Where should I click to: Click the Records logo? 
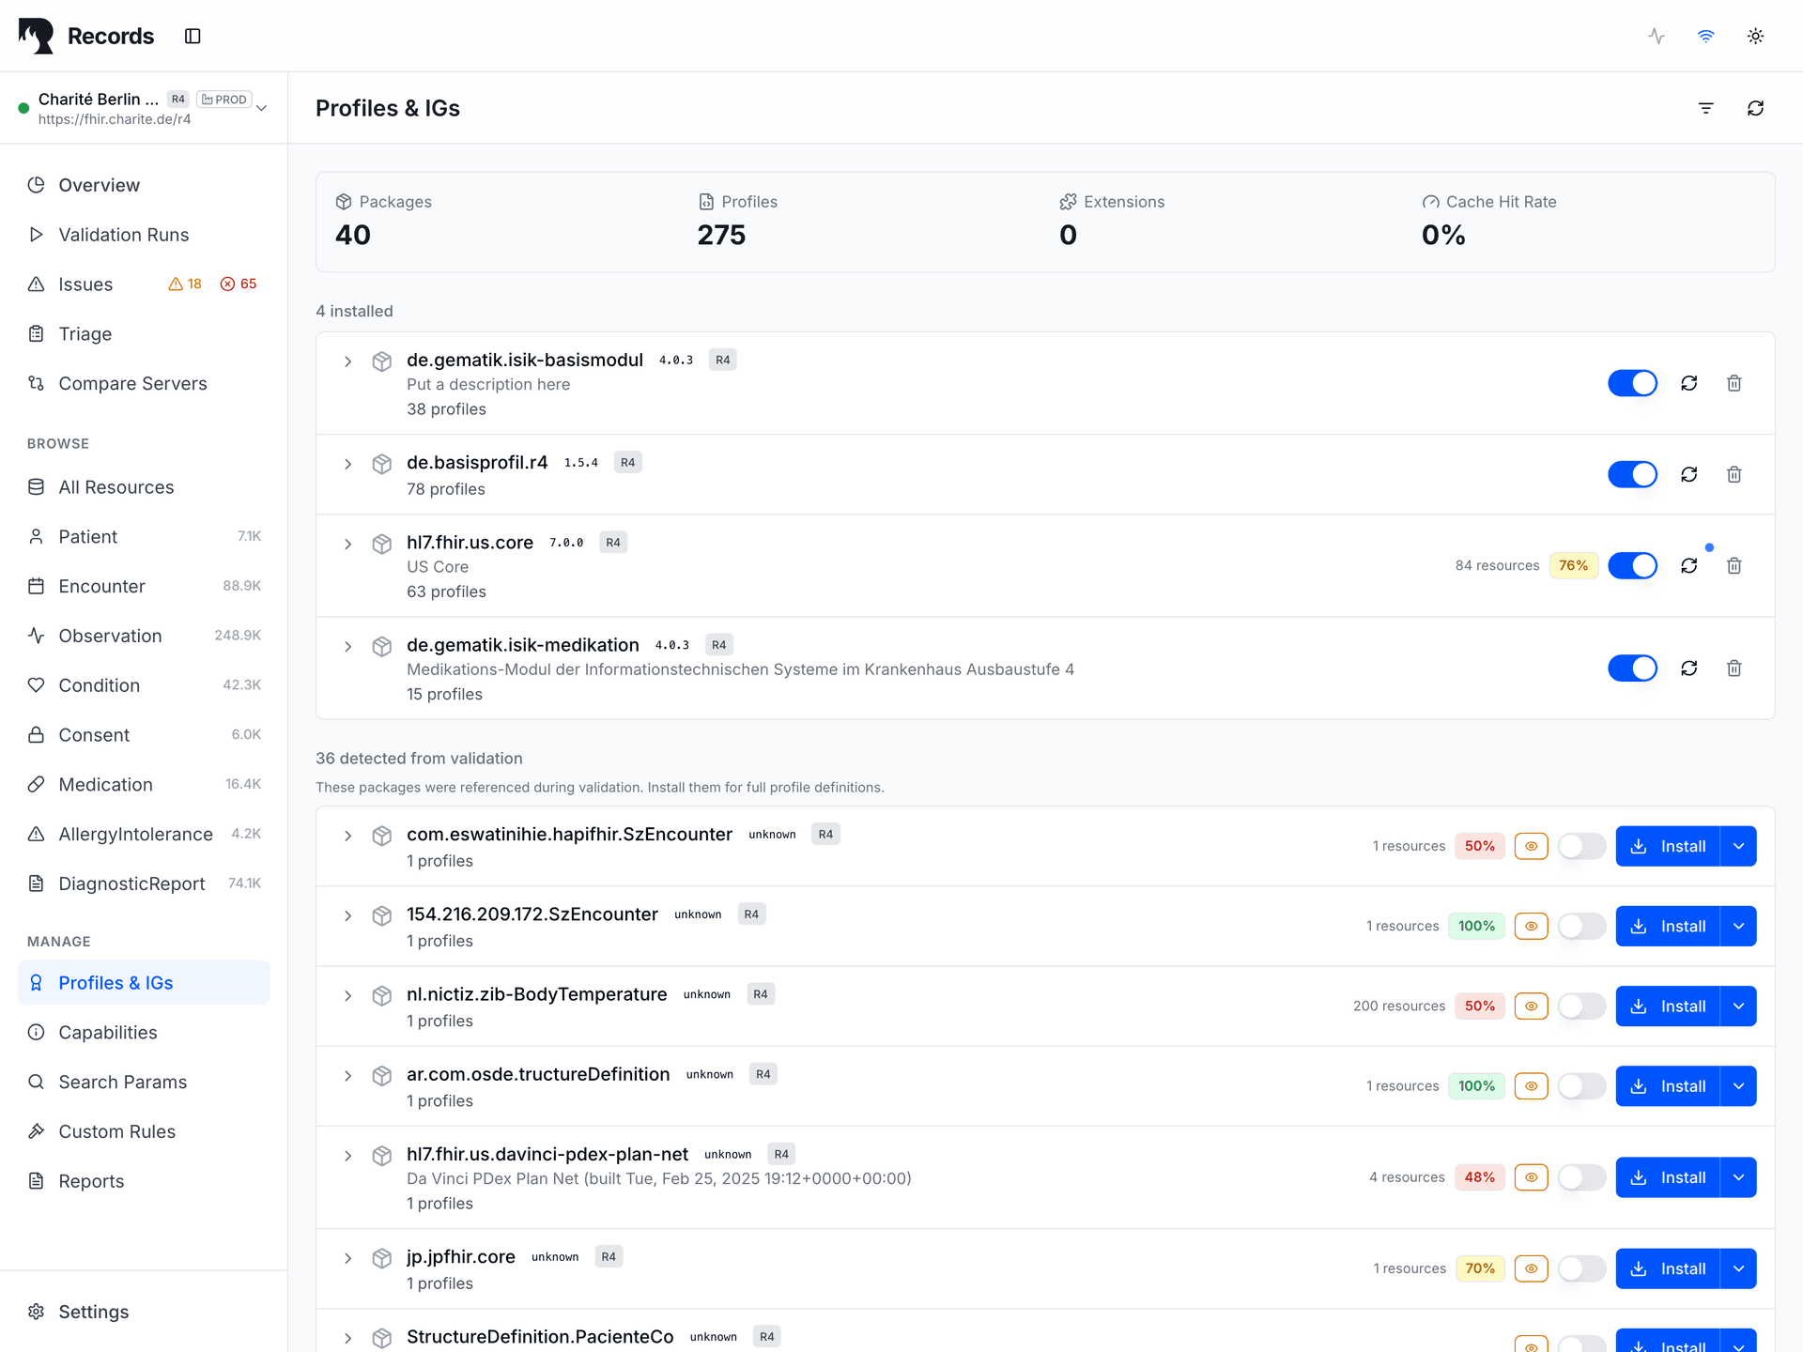(x=37, y=36)
